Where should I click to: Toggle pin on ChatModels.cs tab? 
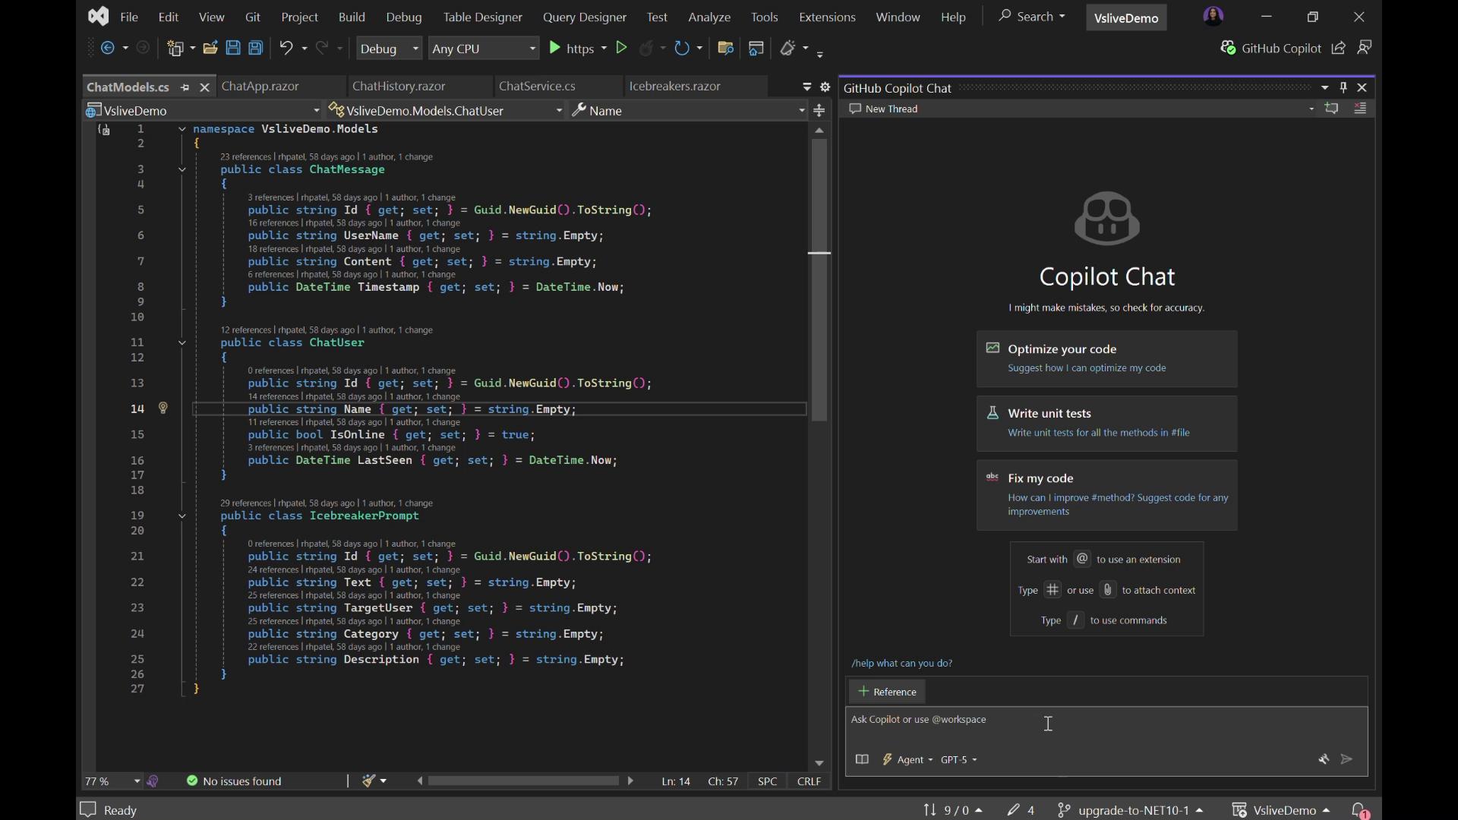point(185,87)
